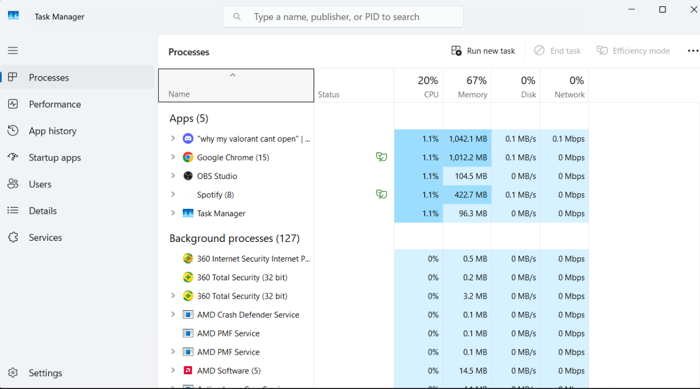Open the Startup apps page
The width and height of the screenshot is (700, 389).
click(54, 157)
